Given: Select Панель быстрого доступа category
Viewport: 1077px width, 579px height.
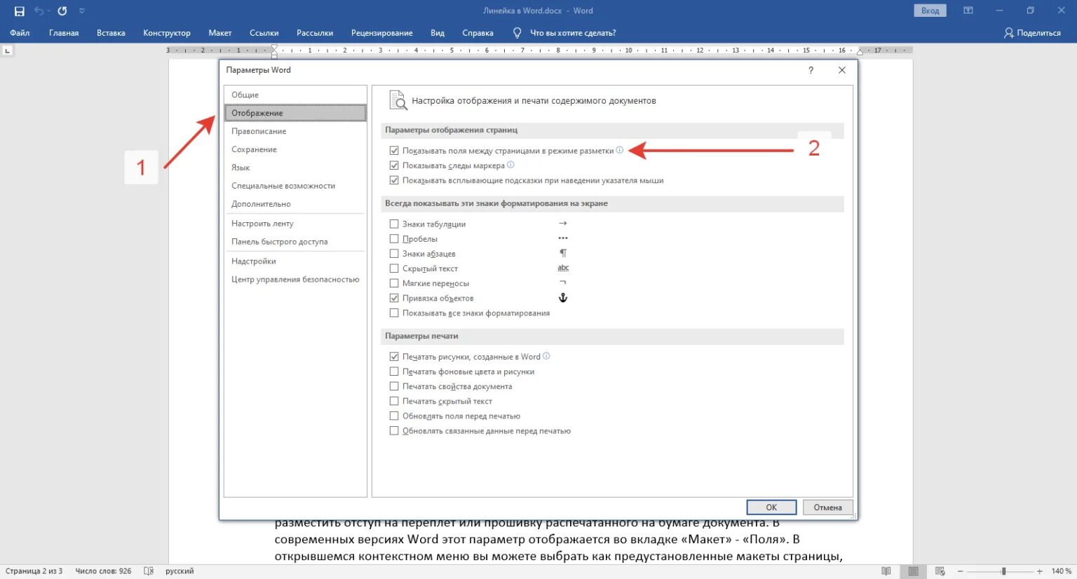Looking at the screenshot, I should [295, 242].
